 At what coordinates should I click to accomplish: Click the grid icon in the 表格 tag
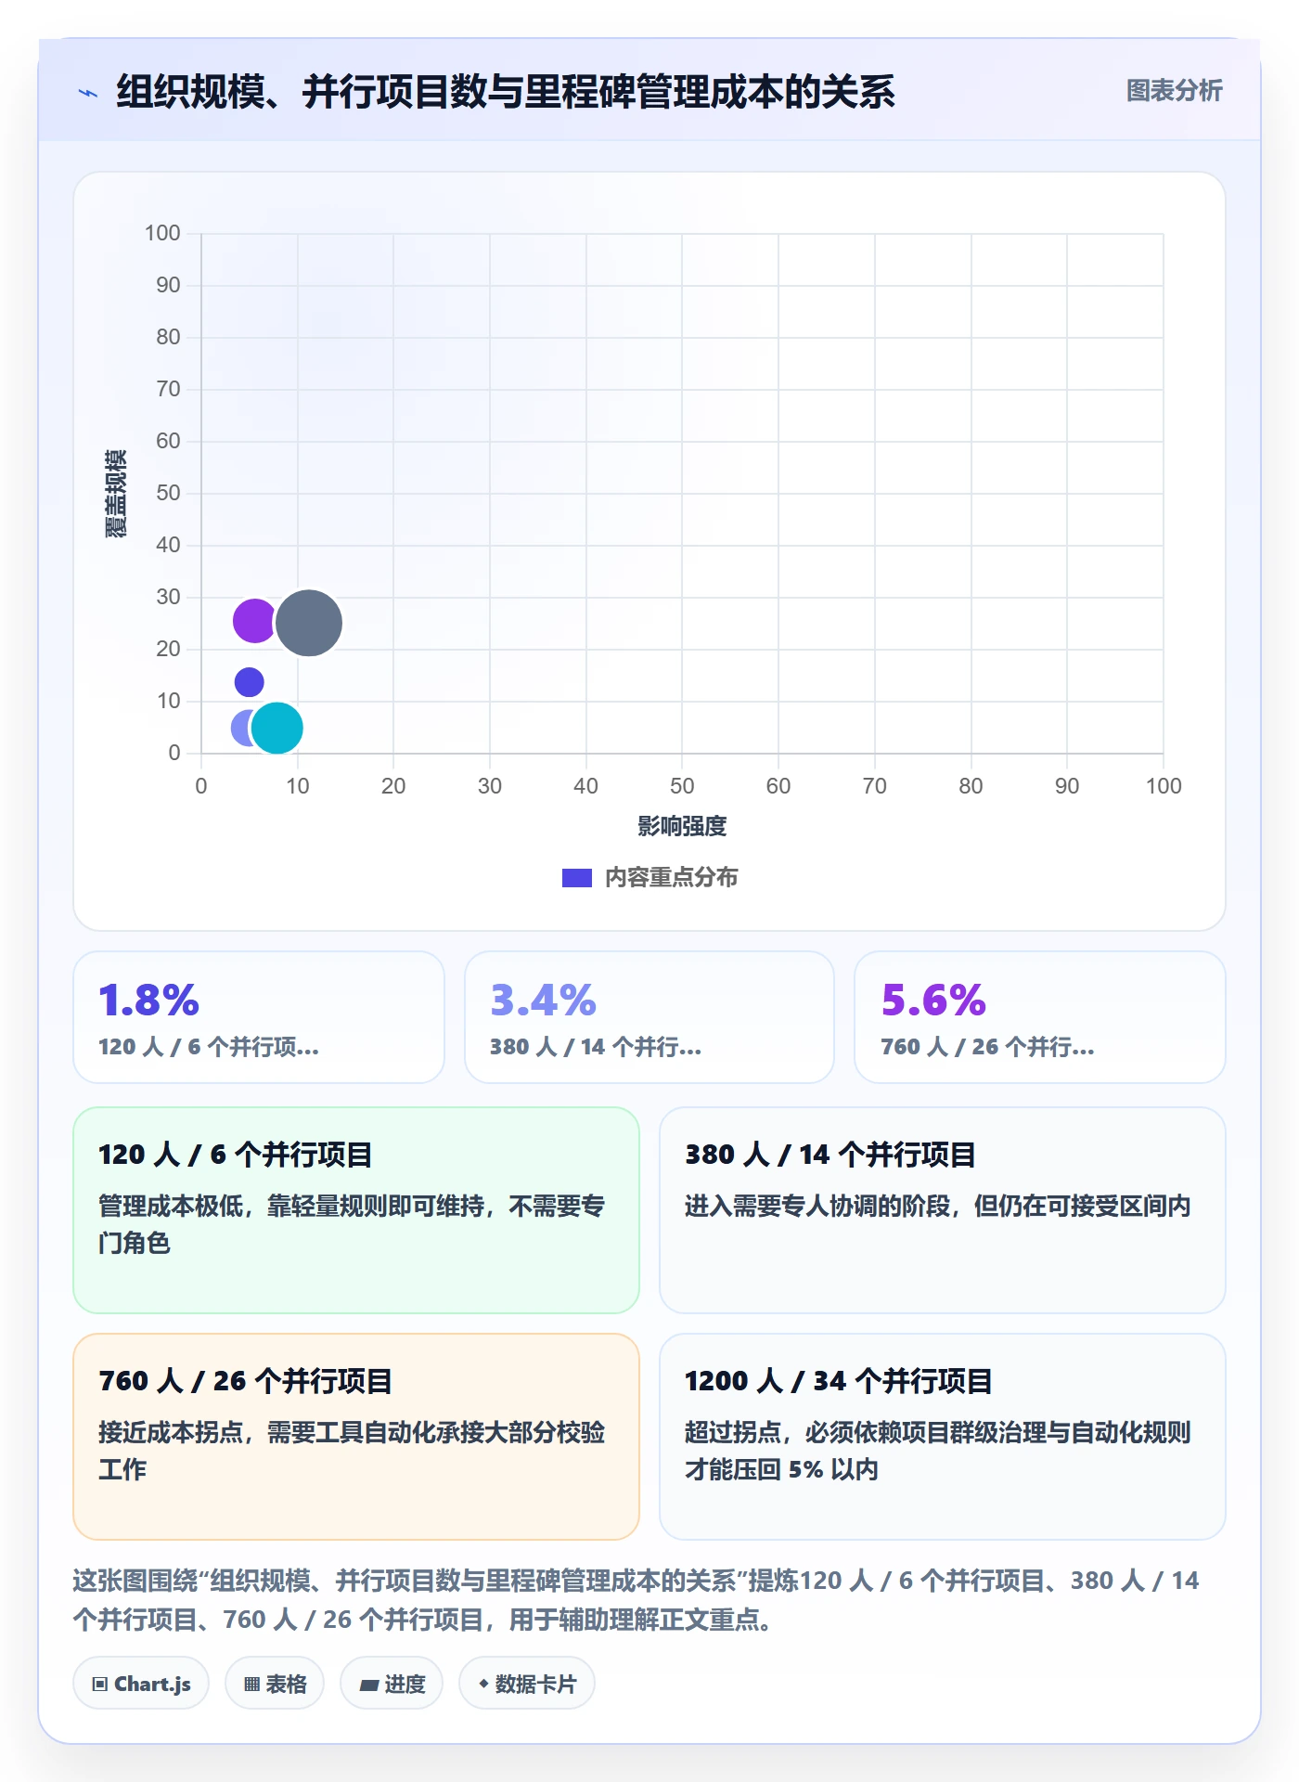point(252,1685)
